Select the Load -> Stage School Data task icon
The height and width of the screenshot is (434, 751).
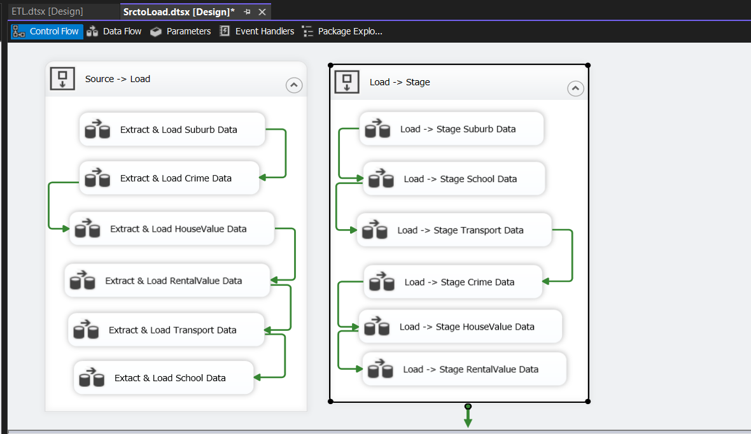point(380,179)
